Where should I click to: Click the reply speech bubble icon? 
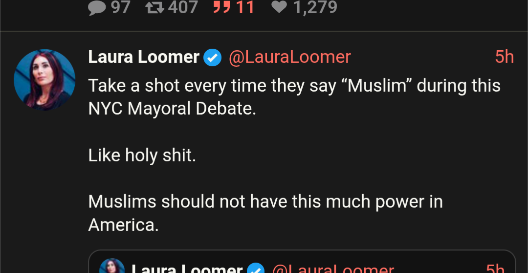click(x=97, y=7)
